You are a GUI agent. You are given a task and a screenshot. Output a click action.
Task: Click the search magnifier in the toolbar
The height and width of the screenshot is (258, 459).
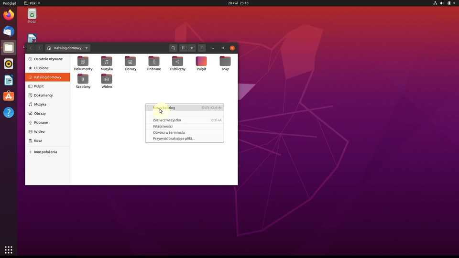point(173,48)
